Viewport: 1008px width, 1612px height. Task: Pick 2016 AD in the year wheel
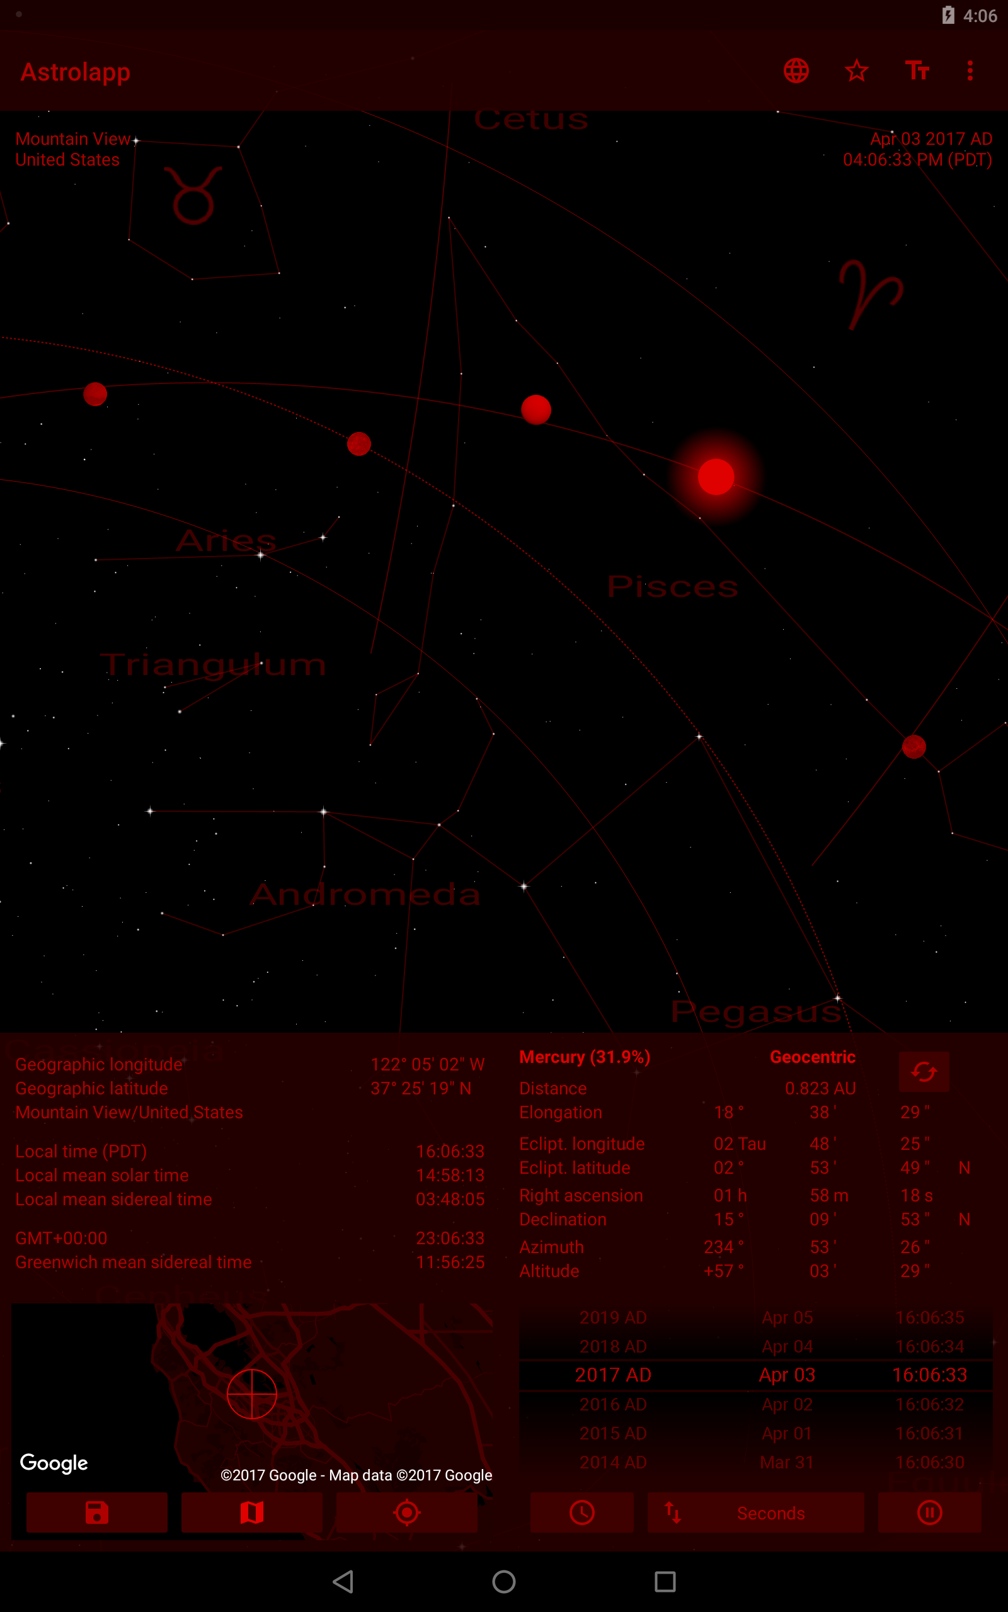[x=612, y=1404]
